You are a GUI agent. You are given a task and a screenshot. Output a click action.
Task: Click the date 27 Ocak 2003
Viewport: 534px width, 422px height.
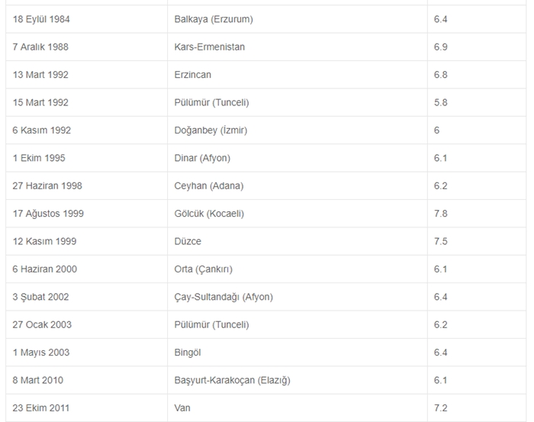click(x=42, y=324)
